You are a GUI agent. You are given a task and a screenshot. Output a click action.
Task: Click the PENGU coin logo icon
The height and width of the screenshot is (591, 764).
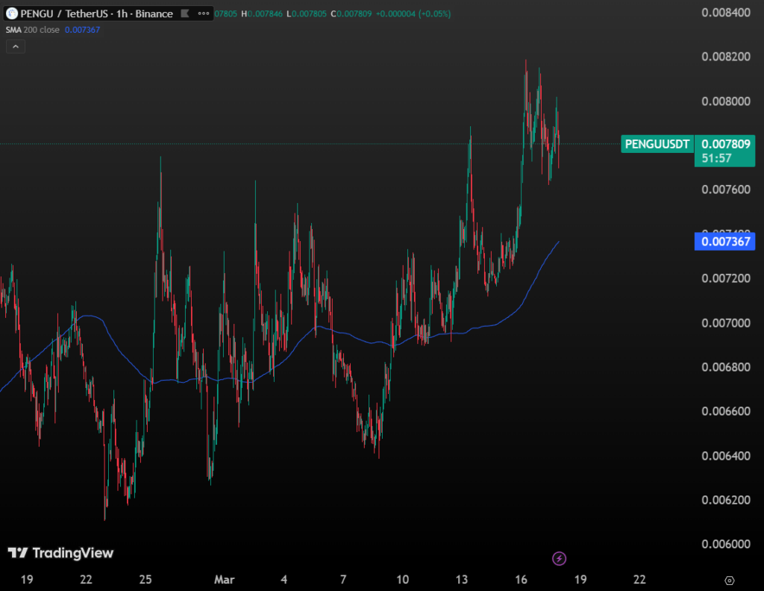12,13
